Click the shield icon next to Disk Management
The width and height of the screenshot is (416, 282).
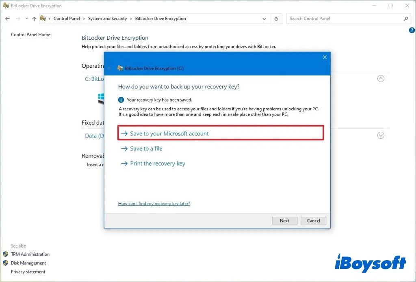[x=6, y=263]
